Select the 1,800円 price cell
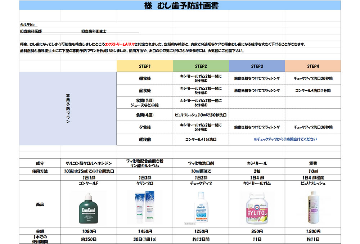 (313, 231)
